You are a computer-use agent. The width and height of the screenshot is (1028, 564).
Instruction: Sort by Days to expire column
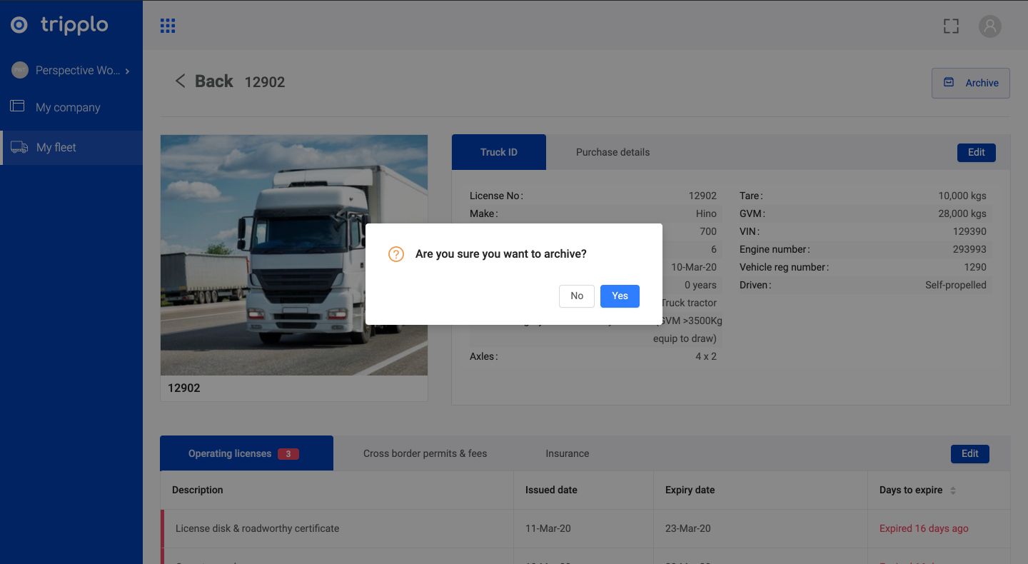[x=952, y=490]
